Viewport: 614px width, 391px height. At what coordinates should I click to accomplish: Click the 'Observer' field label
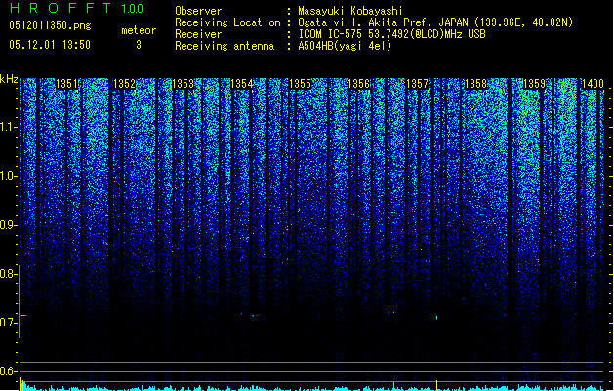tap(198, 11)
